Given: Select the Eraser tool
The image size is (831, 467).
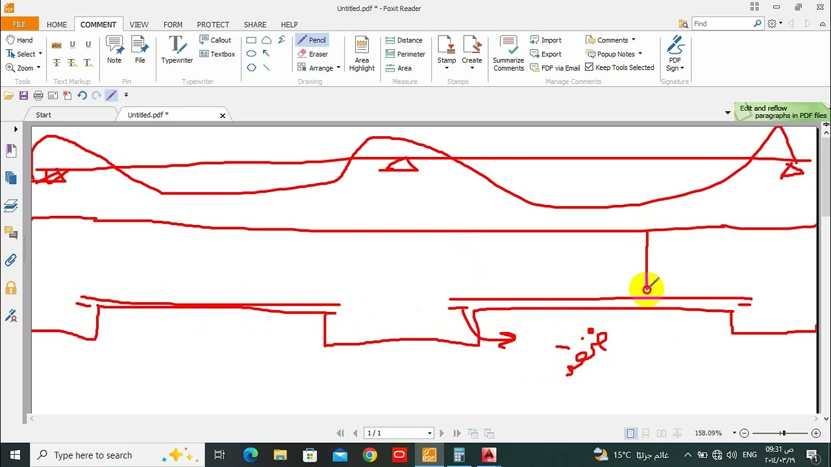Looking at the screenshot, I should click(312, 54).
